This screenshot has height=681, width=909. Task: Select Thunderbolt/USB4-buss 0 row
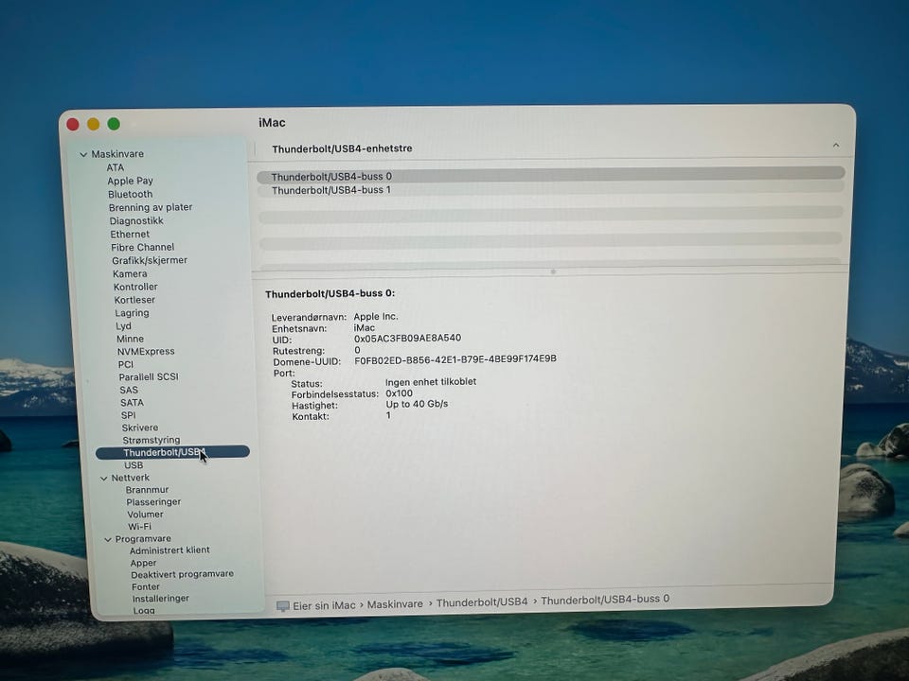[x=551, y=175]
